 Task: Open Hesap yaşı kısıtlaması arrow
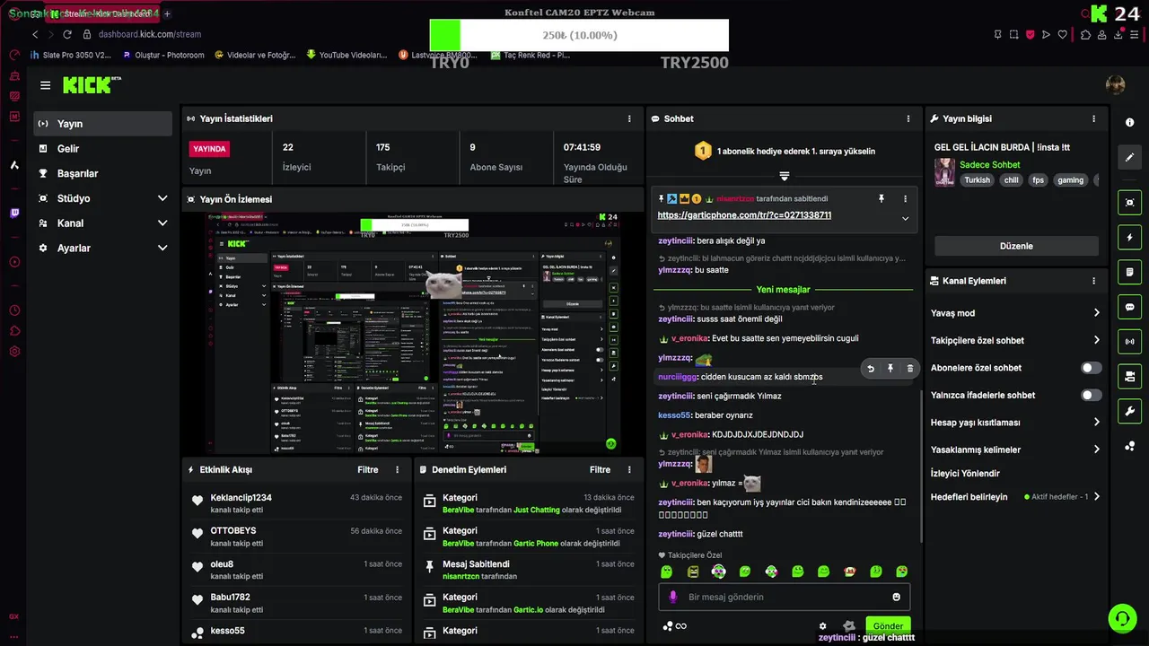[x=1096, y=423]
